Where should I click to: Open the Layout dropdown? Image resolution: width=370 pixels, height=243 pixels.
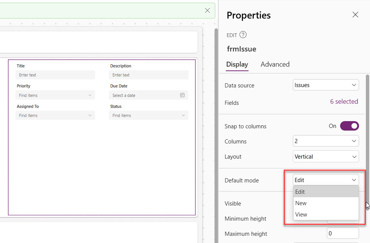click(326, 157)
